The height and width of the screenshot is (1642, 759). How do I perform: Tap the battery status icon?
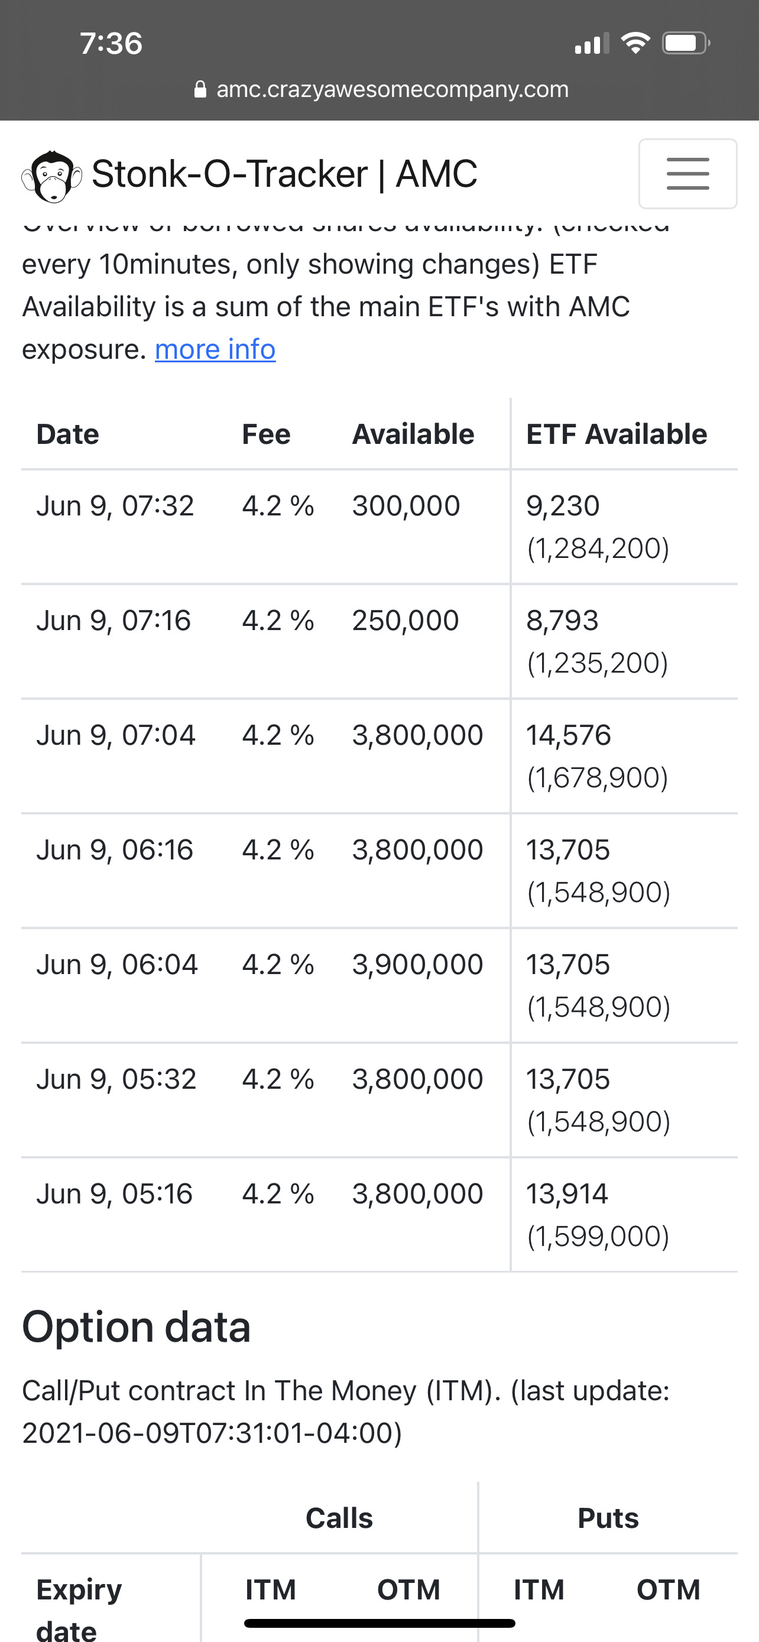pos(685,43)
